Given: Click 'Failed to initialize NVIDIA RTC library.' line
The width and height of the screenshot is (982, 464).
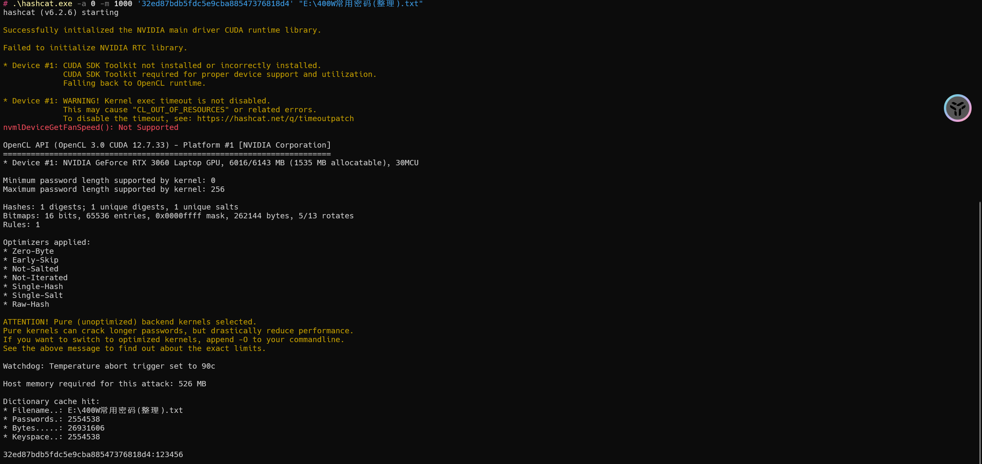Looking at the screenshot, I should click(95, 48).
